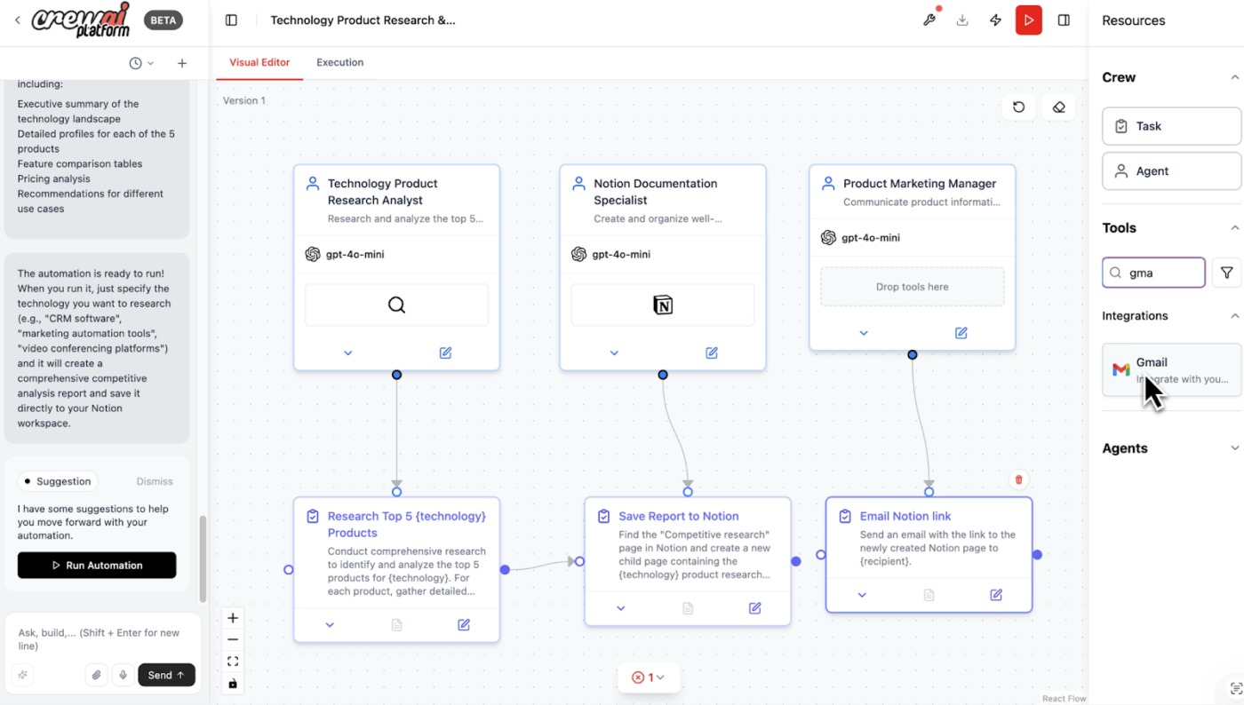Screen dimensions: 1244x705
Task: Delete the Email Notion link task via trash icon
Action: pyautogui.click(x=1019, y=480)
